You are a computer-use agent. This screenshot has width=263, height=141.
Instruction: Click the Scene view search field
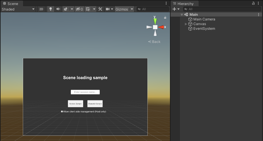tap(153, 9)
